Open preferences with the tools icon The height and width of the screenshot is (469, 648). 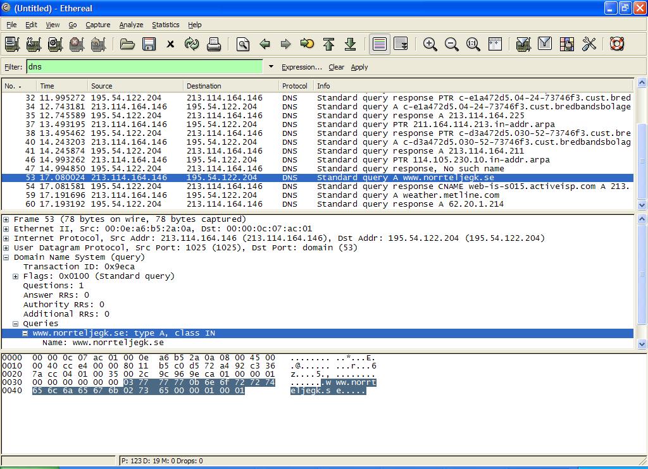[589, 44]
